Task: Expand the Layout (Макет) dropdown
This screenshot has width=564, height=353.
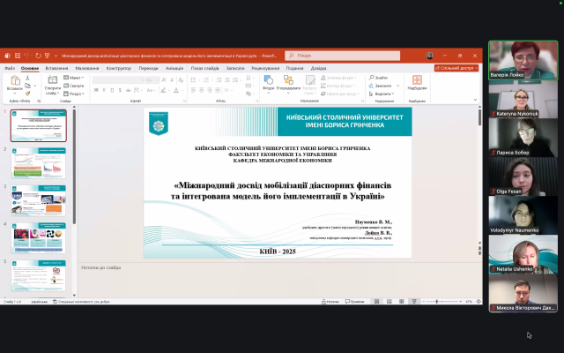Action: [x=76, y=78]
